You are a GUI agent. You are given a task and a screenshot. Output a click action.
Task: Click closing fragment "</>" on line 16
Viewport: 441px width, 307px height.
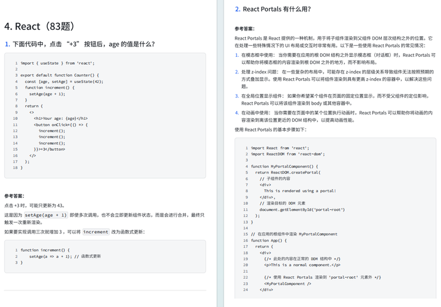point(32,155)
